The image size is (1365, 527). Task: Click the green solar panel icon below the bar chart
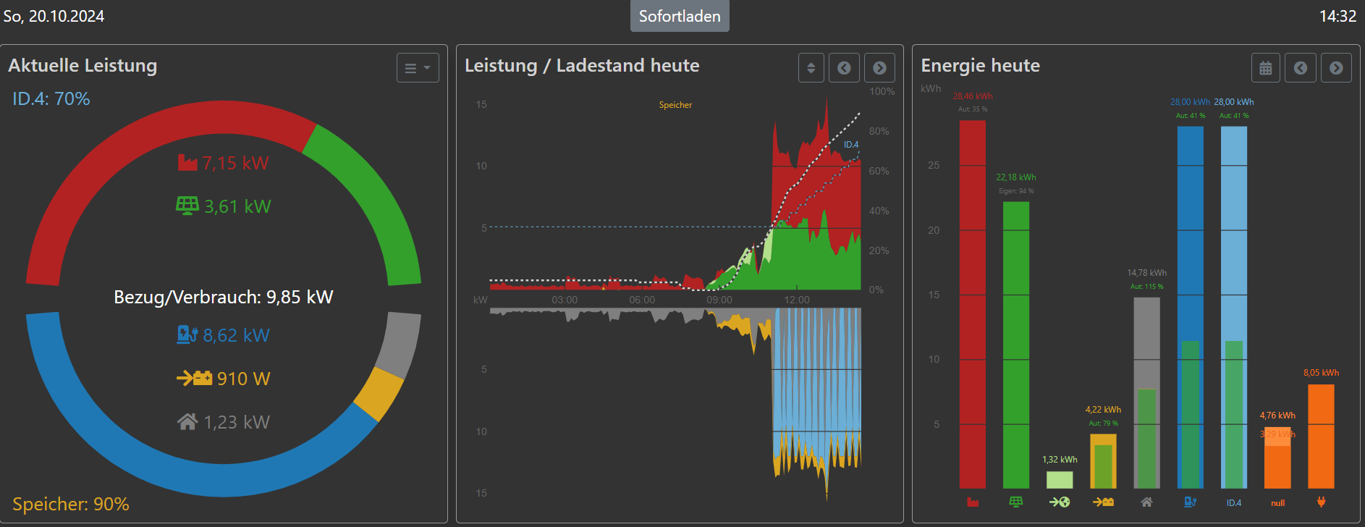tap(1016, 502)
